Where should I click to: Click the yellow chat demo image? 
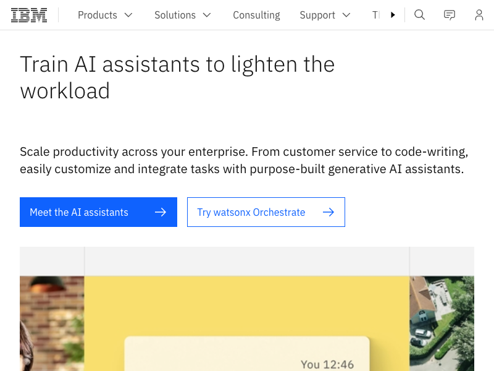click(x=246, y=323)
